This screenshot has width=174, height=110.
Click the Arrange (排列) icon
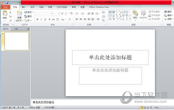[135, 13]
